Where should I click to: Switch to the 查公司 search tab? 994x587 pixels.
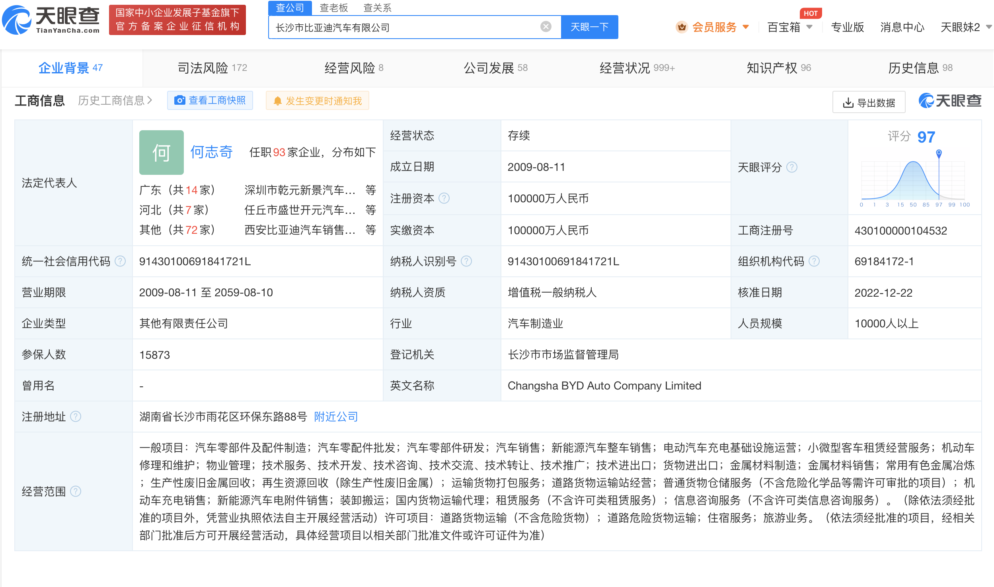[x=290, y=8]
